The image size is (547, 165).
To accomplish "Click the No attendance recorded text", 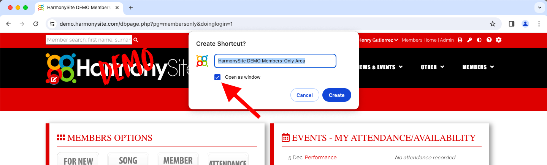I will (x=425, y=157).
